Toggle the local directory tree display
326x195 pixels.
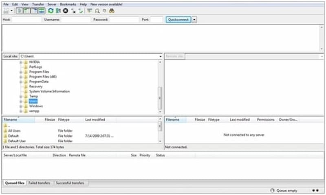[x=27, y=11]
